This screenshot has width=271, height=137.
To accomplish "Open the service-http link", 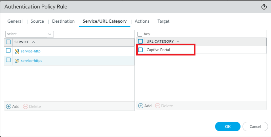I will 30,51.
